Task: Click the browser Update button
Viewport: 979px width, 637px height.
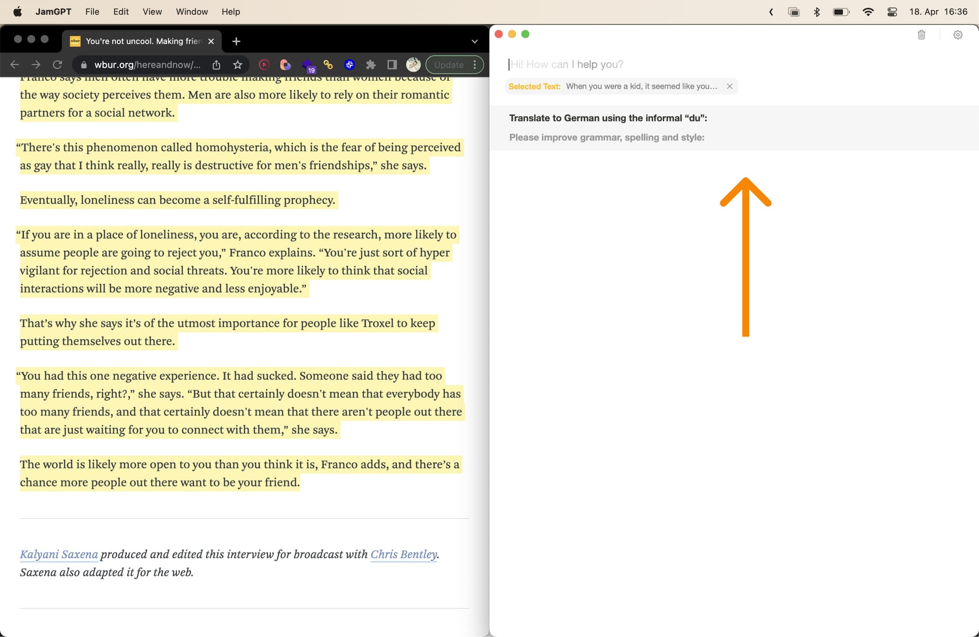Action: coord(449,65)
